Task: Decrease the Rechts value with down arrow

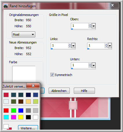Action: coord(106,46)
